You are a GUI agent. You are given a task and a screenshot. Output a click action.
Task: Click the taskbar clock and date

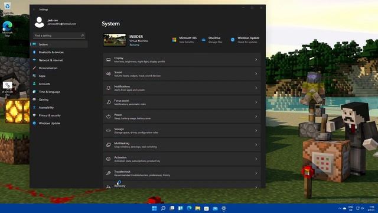tap(372, 208)
